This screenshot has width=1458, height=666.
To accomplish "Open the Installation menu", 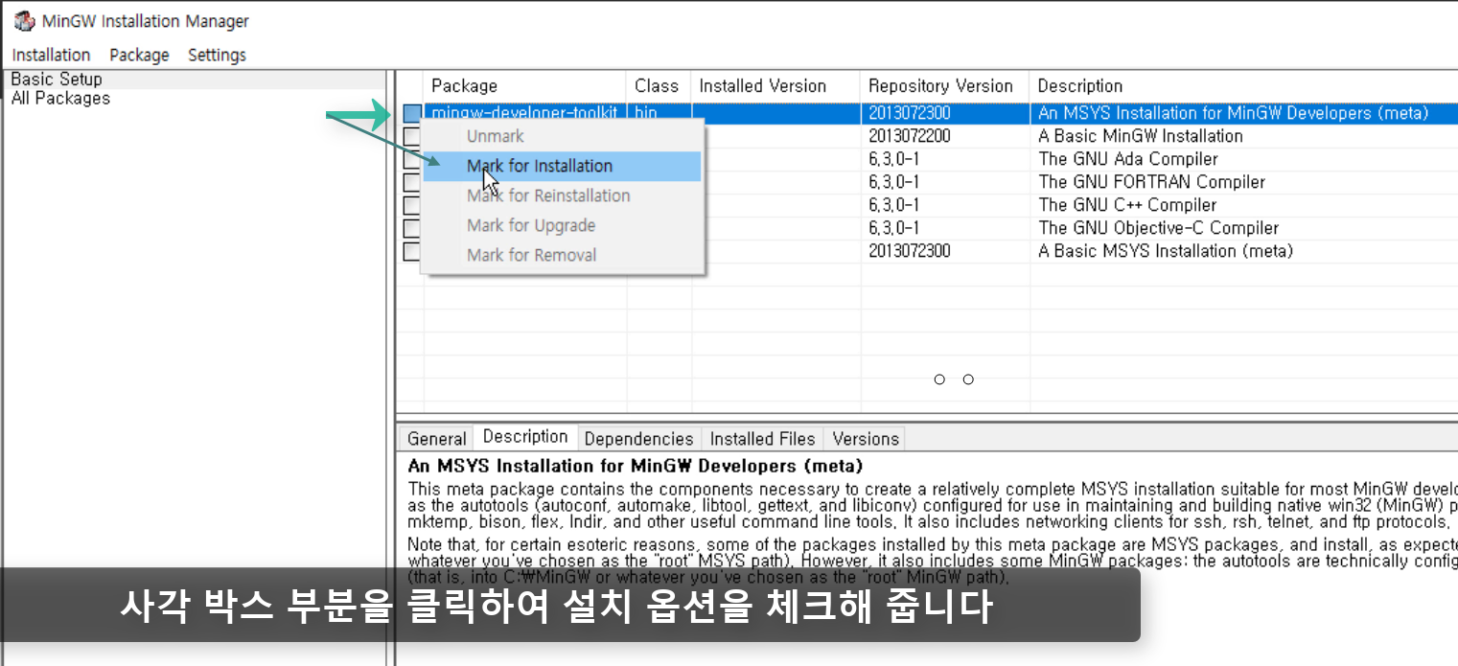I will 51,55.
